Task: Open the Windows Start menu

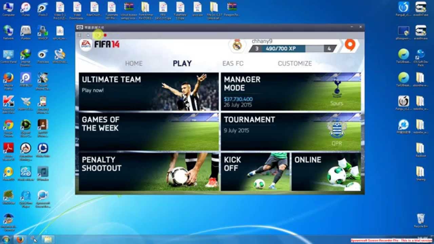Action: [6, 239]
